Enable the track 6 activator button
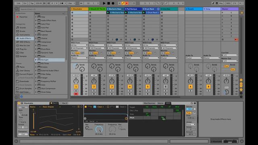Viewport: 258px width, 145px height. point(166,87)
